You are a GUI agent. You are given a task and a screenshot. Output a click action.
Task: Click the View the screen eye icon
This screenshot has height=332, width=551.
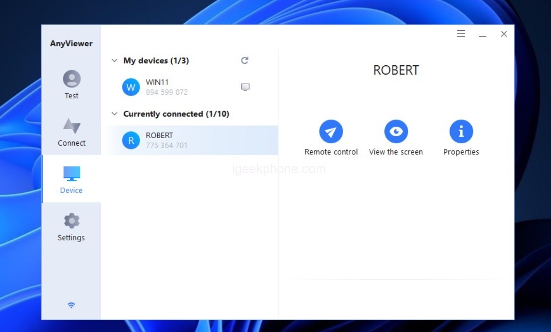coord(396,131)
